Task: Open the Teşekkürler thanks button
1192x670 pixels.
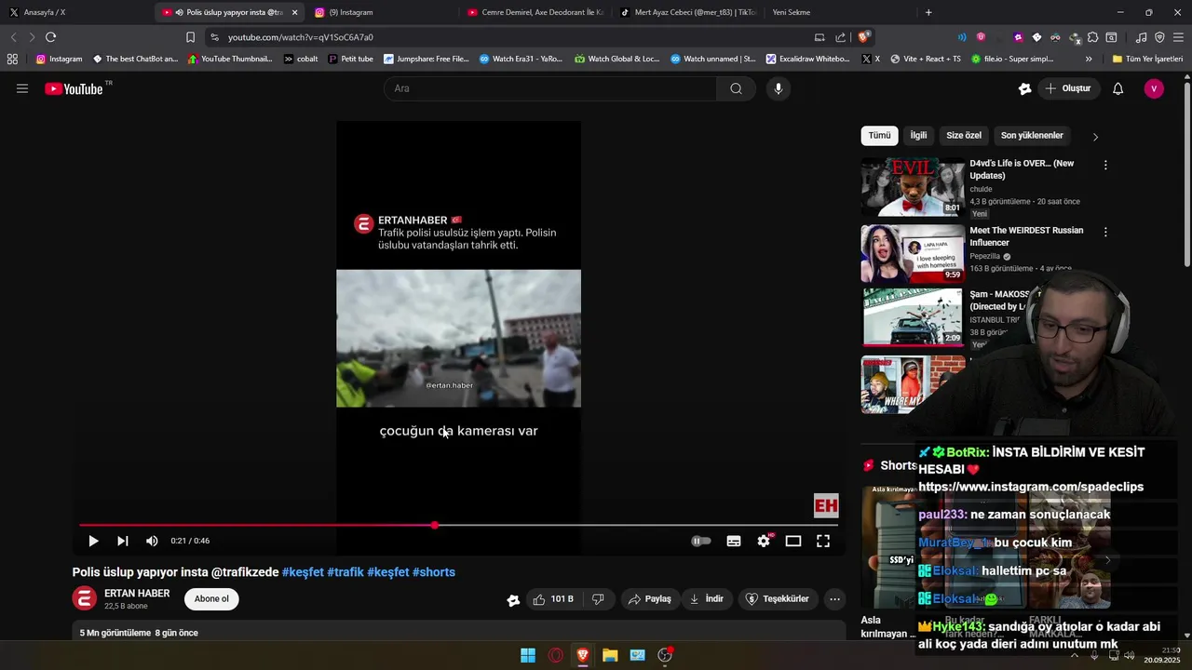Action: (778, 599)
